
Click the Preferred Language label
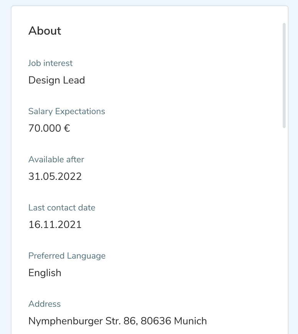(67, 256)
